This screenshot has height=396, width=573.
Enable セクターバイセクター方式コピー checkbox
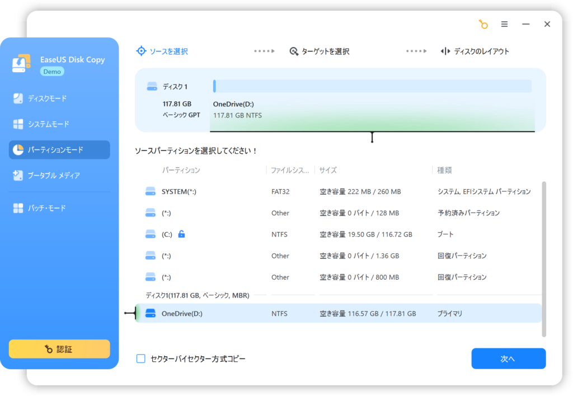click(140, 359)
